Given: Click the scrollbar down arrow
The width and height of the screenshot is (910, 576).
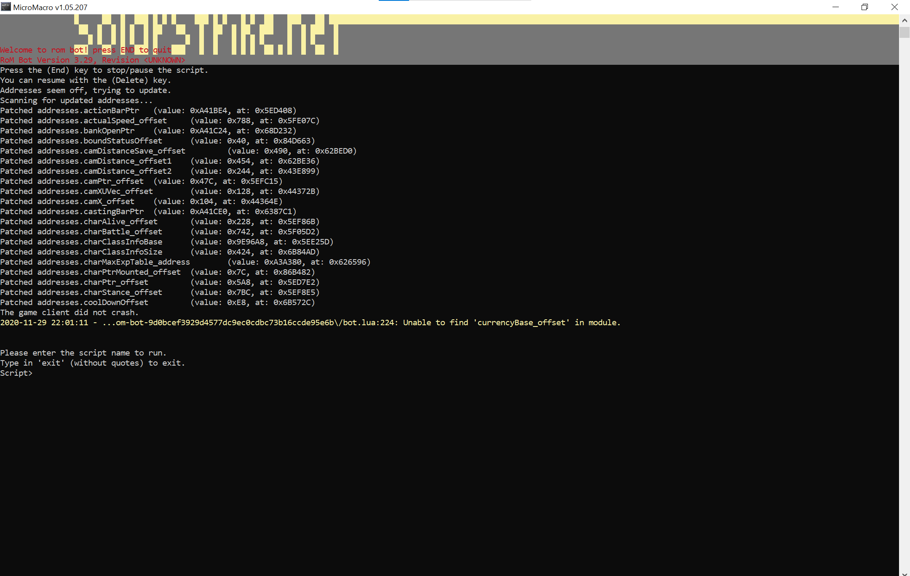Looking at the screenshot, I should tap(904, 573).
